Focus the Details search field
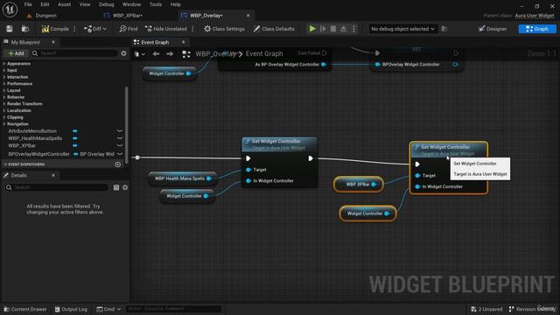 coord(56,187)
